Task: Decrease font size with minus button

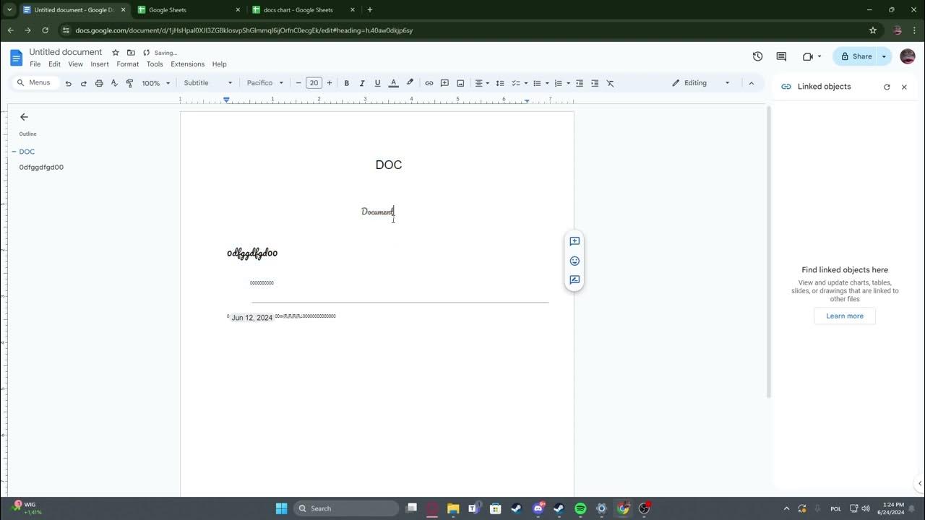Action: coord(298,83)
